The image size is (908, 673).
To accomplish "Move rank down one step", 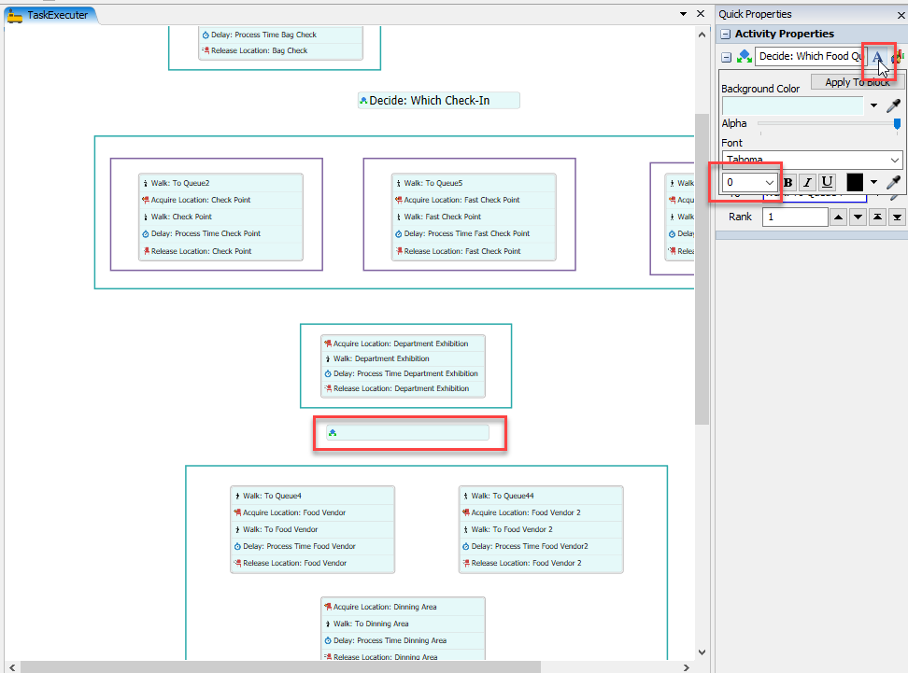I will (858, 217).
